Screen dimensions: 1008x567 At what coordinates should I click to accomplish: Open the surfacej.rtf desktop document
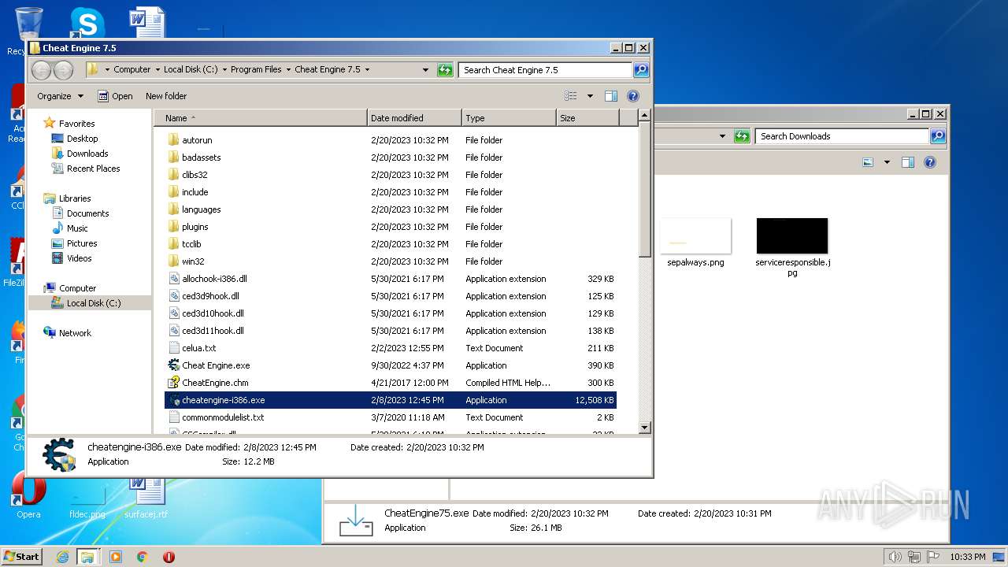[146, 498]
